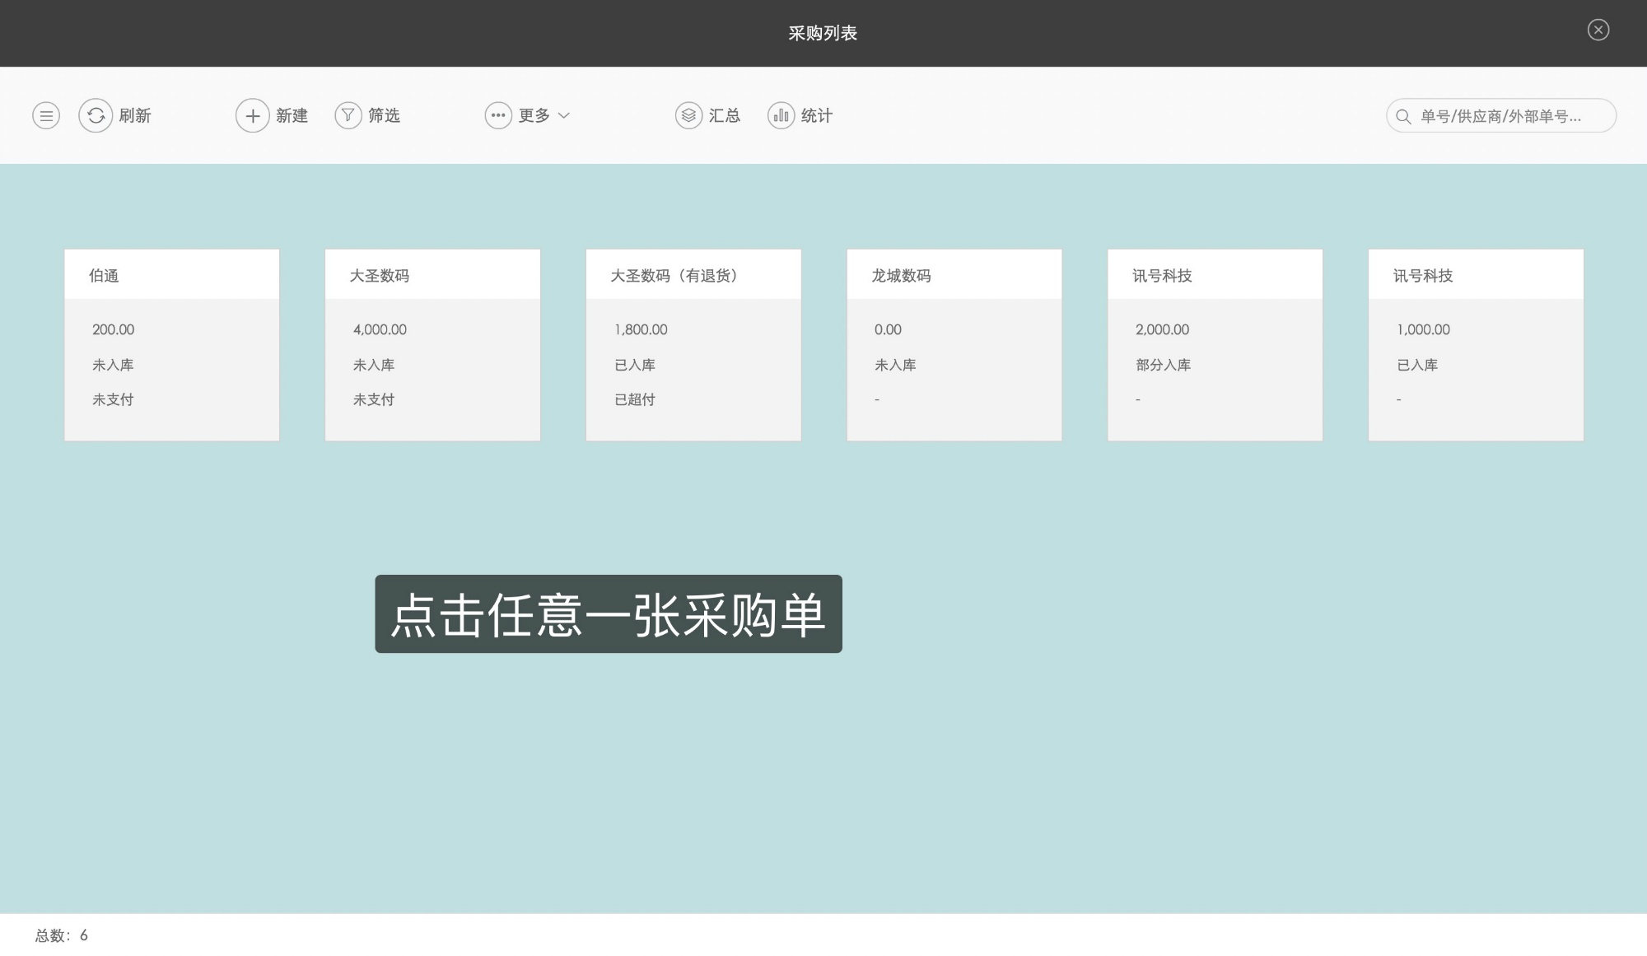Viewport: 1647px width, 956px height.
Task: Open 讯号科技 card with 2,000.00 amount
Action: click(1215, 344)
